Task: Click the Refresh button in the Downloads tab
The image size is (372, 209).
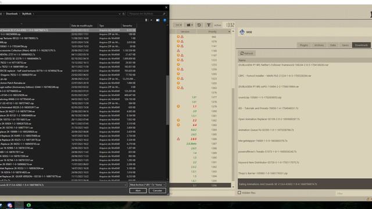Action: tap(246, 53)
